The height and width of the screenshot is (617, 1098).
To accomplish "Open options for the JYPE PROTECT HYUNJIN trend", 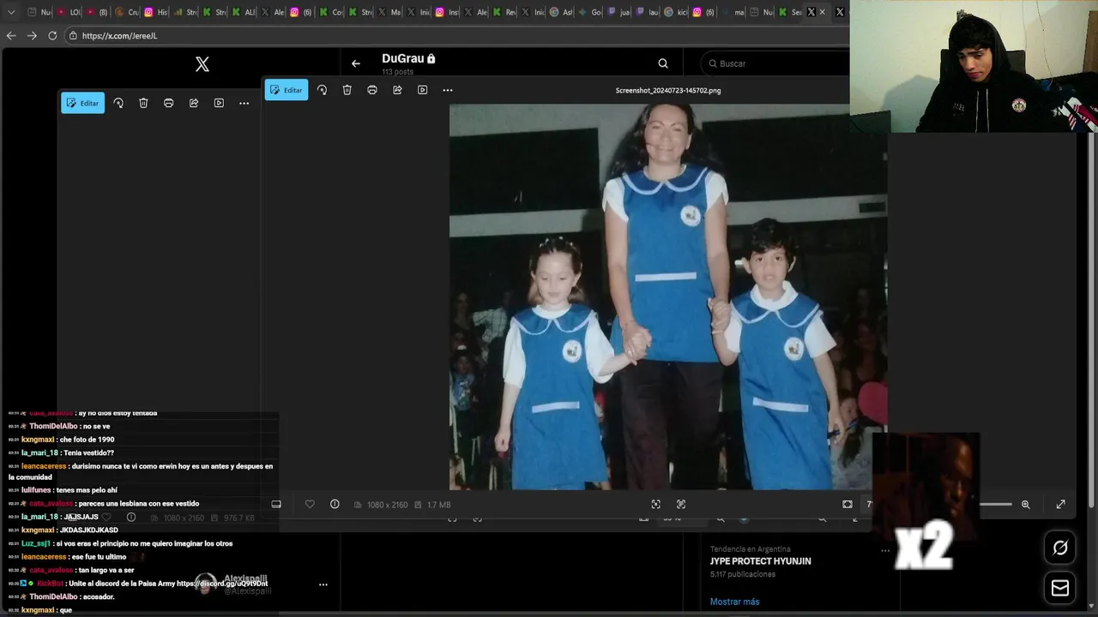I will [885, 550].
